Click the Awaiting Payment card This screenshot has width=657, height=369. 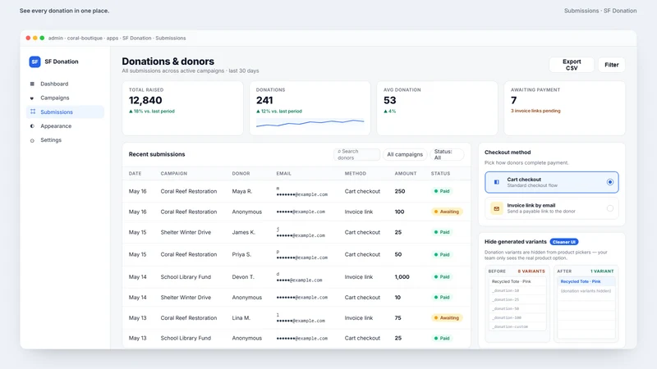(564, 108)
